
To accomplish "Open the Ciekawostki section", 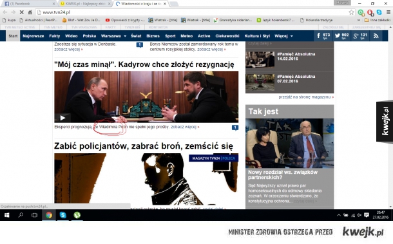I will point(227,36).
